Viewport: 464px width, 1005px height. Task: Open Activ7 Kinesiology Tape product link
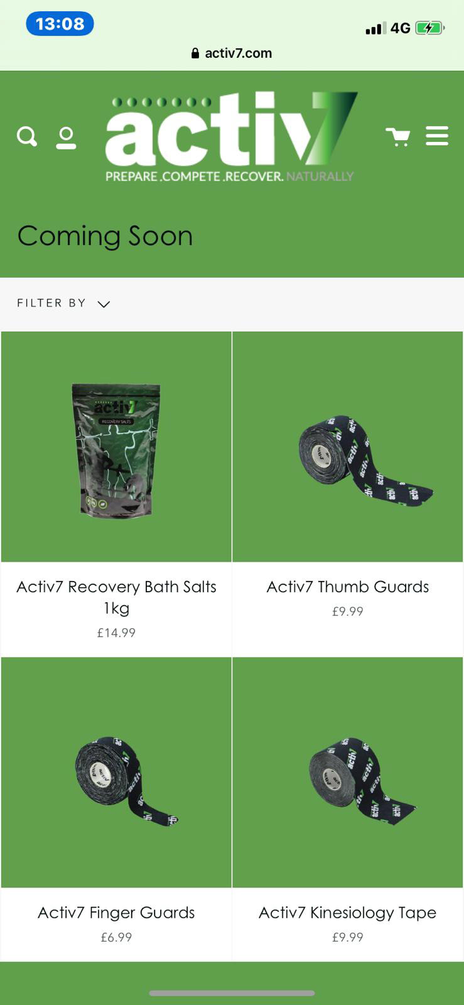click(348, 913)
